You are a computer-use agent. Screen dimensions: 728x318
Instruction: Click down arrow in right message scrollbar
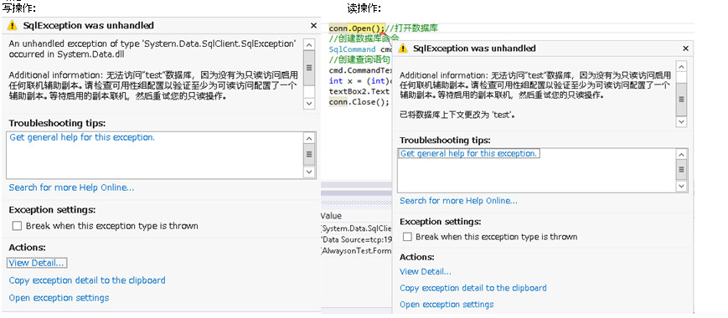click(681, 121)
